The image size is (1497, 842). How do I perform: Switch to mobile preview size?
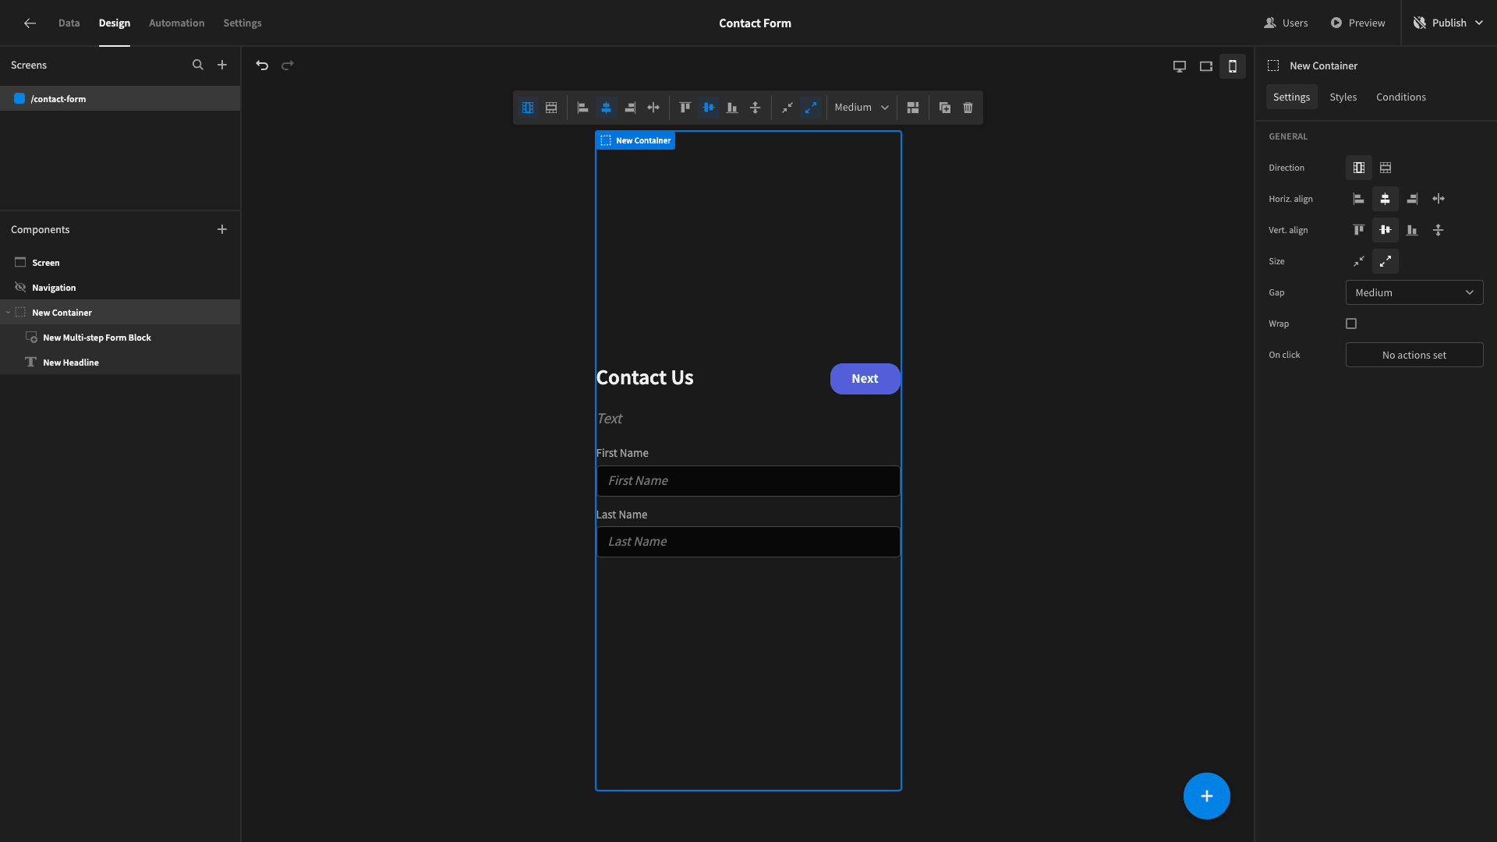[1233, 66]
